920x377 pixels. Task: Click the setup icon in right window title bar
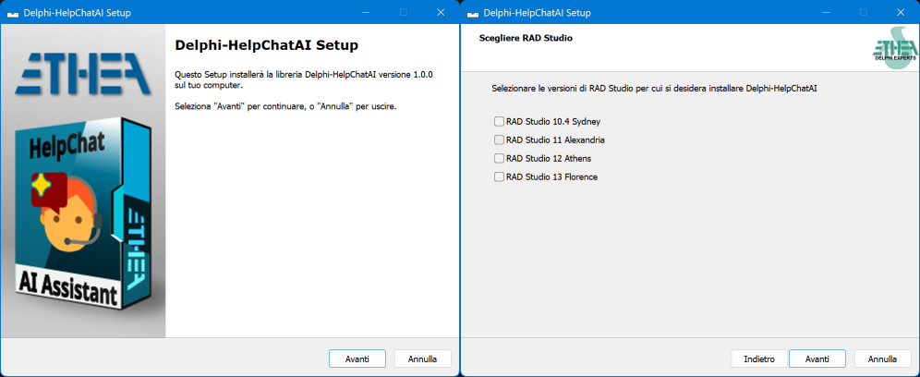tap(473, 13)
